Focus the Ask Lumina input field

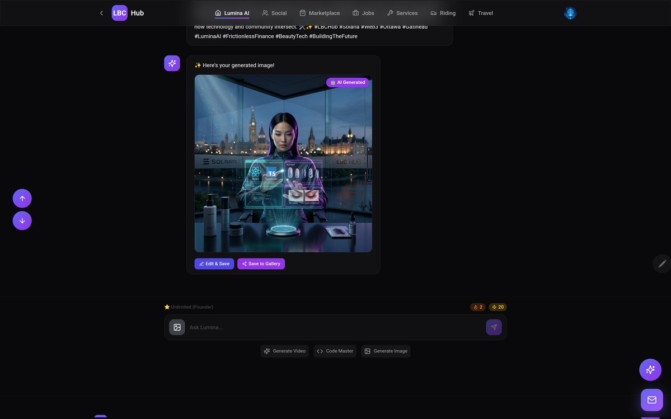tap(336, 327)
